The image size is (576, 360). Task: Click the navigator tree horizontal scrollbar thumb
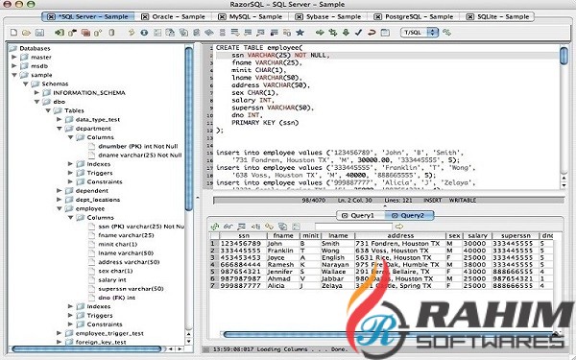pos(86,349)
